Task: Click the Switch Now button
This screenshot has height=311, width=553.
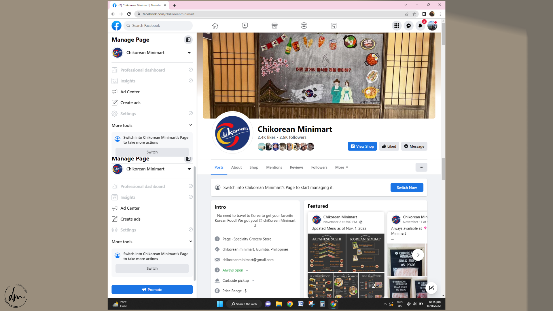Action: (406, 187)
